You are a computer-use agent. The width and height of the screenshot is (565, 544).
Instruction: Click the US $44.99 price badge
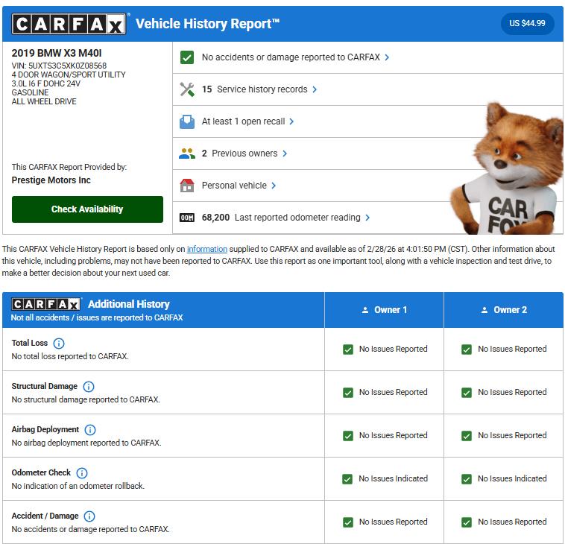[x=527, y=24]
